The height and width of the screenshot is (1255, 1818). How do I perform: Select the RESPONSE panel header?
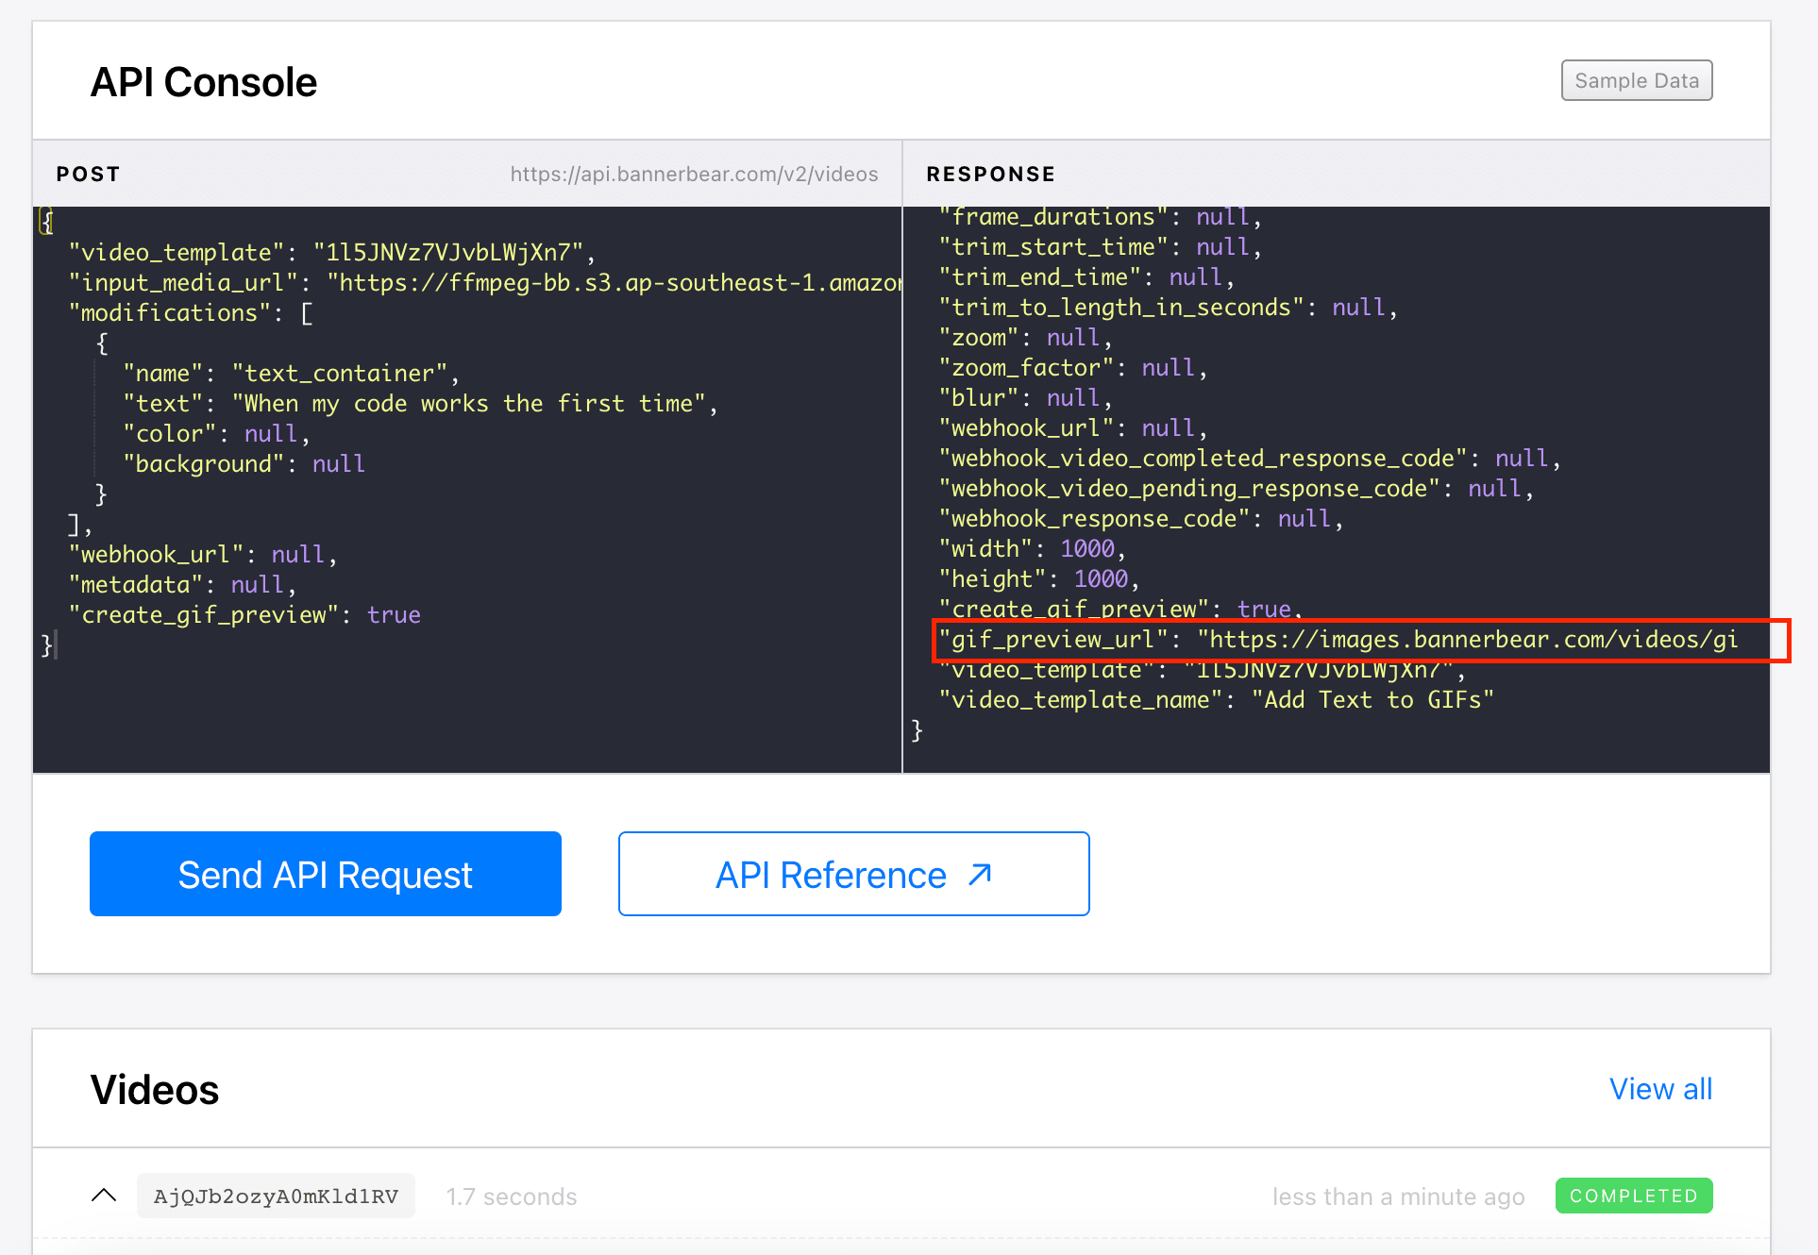(990, 173)
